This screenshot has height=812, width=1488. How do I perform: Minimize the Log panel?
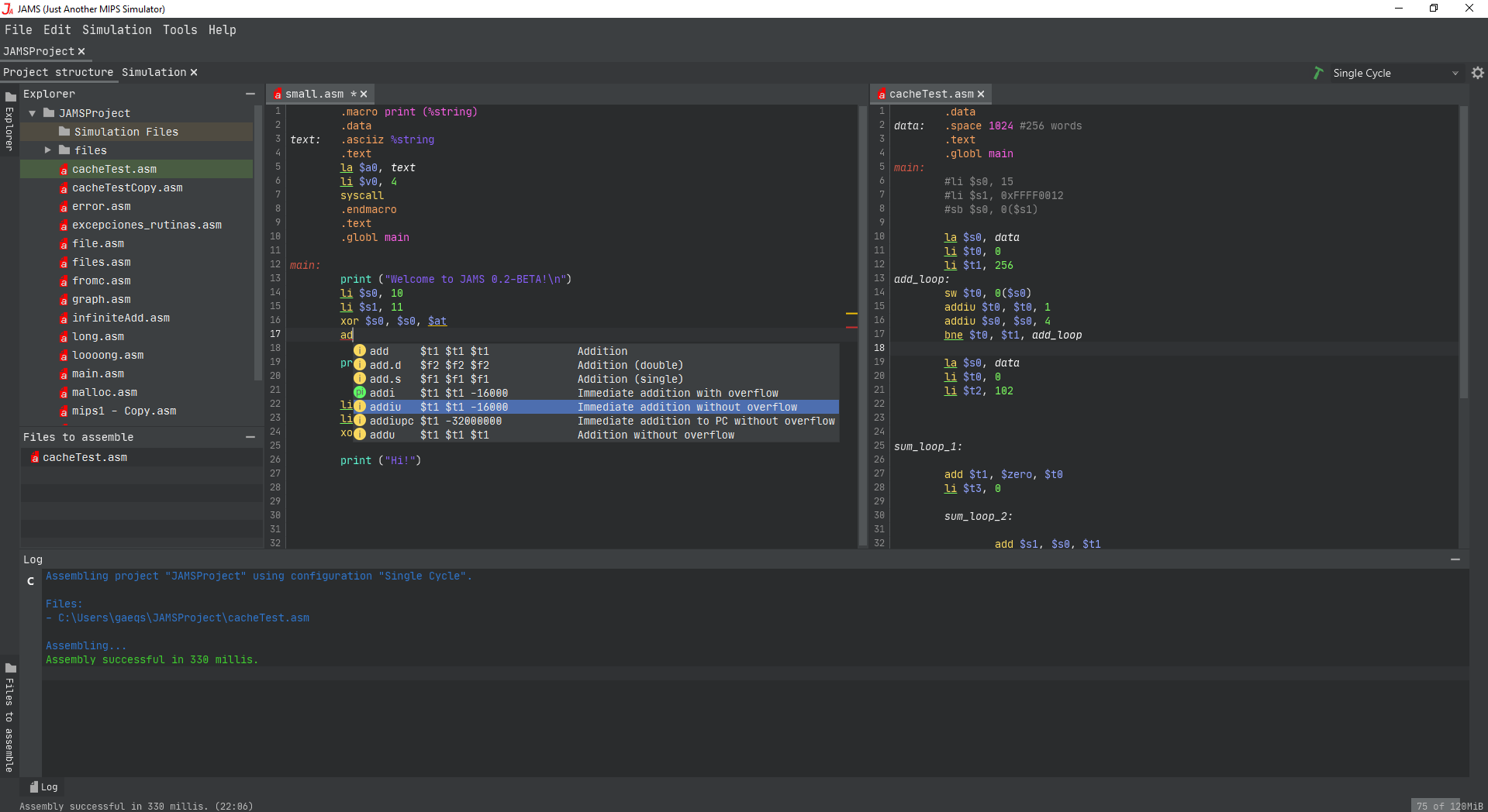pyautogui.click(x=1455, y=559)
